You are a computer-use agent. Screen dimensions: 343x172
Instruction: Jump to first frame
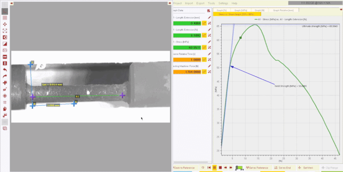[209, 168]
